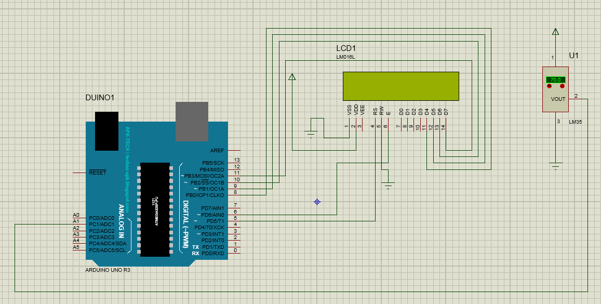The width and height of the screenshot is (601, 304).
Task: Click the blue crosshair origin marker
Action: pos(317,202)
